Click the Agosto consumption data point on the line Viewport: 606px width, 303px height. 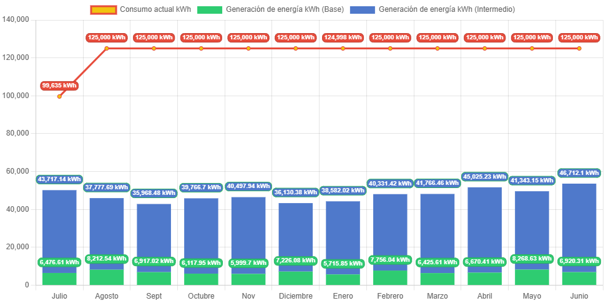coord(107,48)
